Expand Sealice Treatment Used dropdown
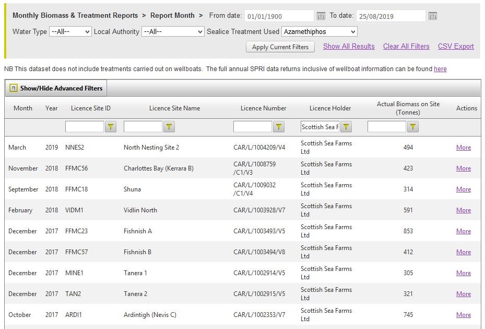The height and width of the screenshot is (329, 485). click(319, 32)
